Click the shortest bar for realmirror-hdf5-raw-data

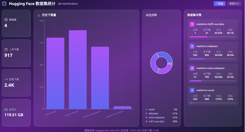[122, 108]
